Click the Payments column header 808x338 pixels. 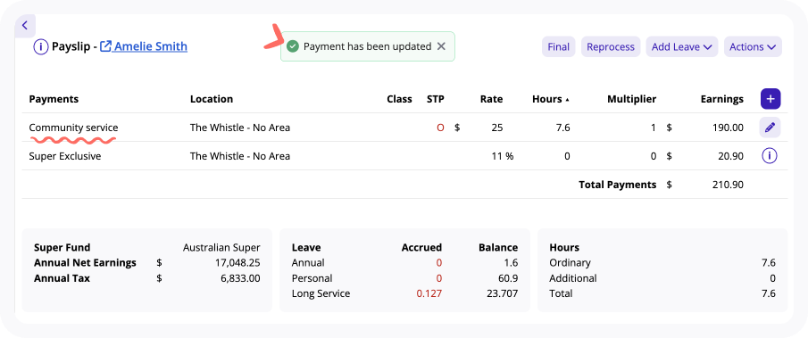tap(54, 99)
